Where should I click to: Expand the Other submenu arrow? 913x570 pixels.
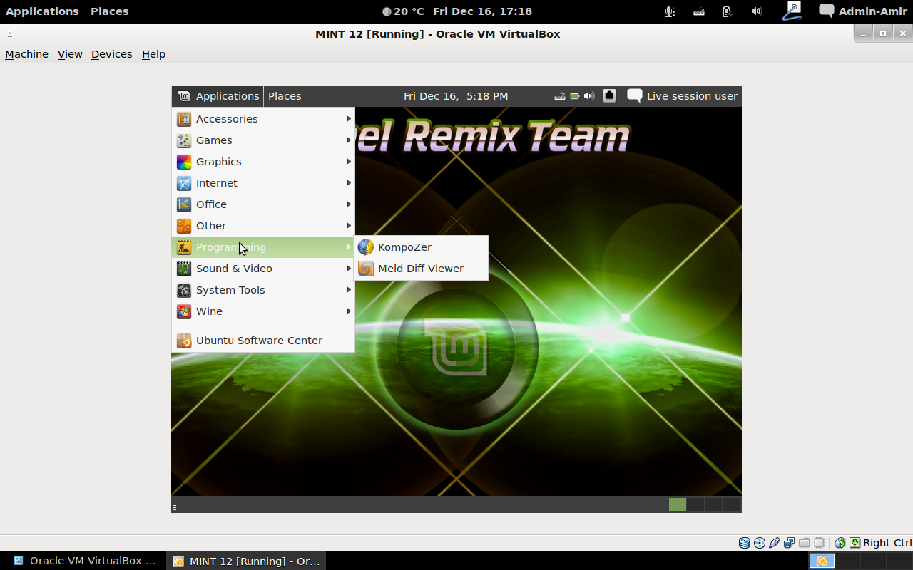349,226
